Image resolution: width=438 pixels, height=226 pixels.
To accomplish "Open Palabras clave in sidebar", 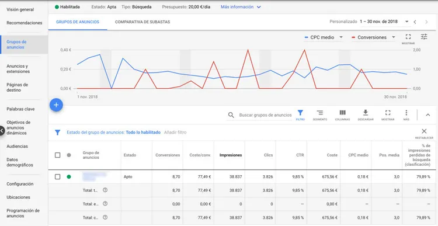I will pos(20,109).
